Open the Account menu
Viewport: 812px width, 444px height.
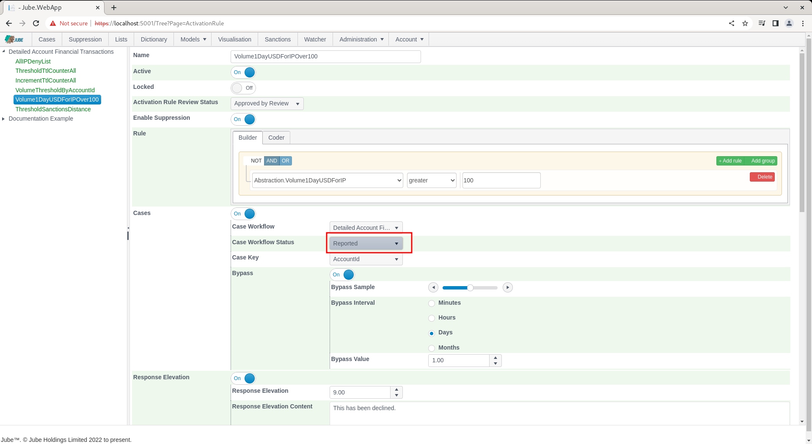pyautogui.click(x=409, y=39)
